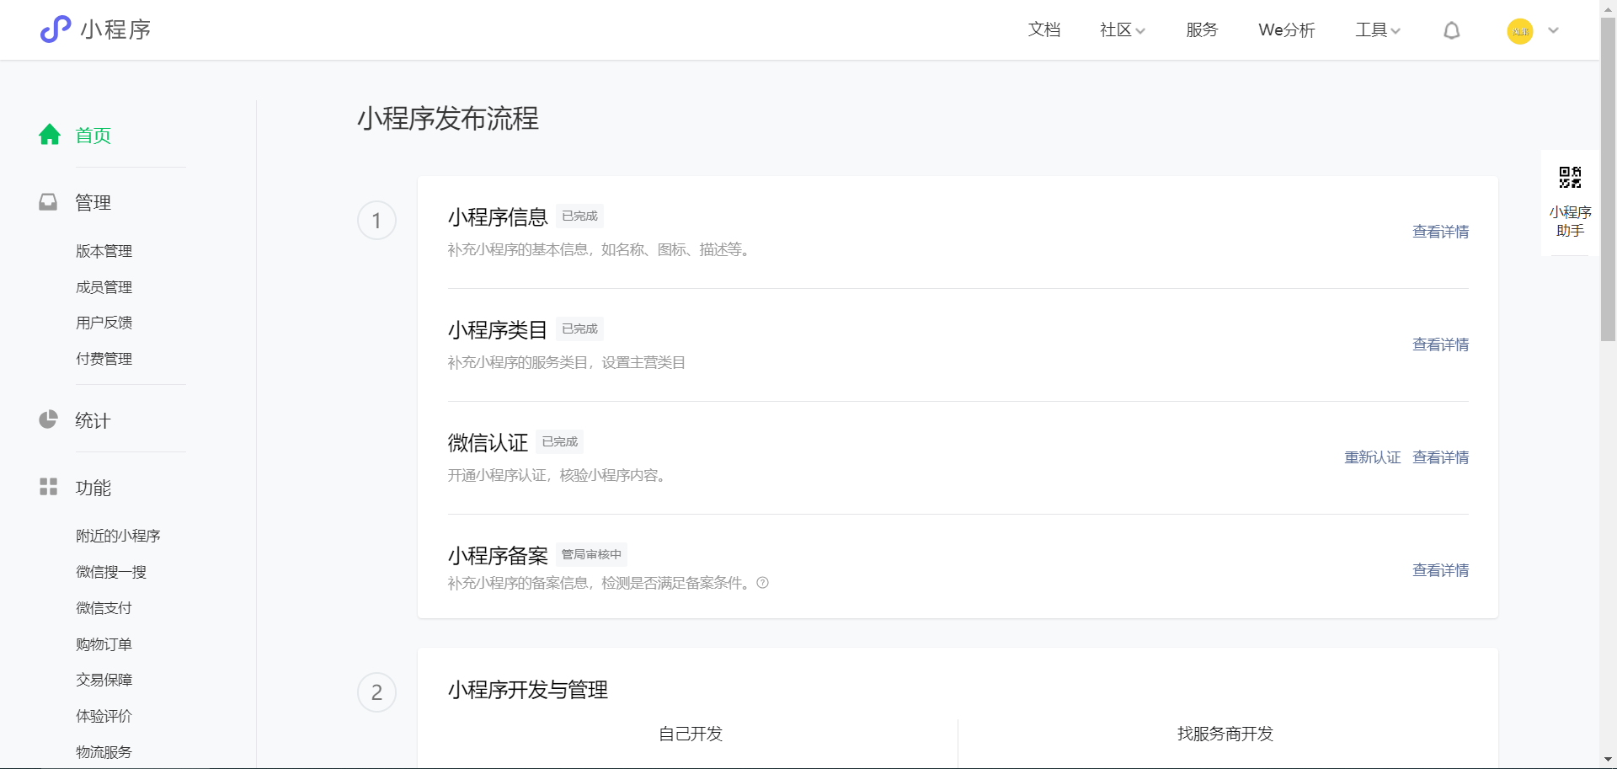Open the notifications bell
The width and height of the screenshot is (1617, 769).
click(1451, 31)
